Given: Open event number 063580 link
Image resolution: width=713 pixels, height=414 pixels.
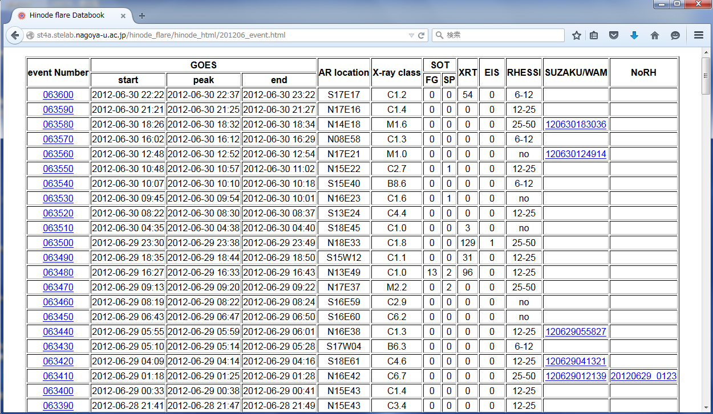Looking at the screenshot, I should pyautogui.click(x=58, y=124).
